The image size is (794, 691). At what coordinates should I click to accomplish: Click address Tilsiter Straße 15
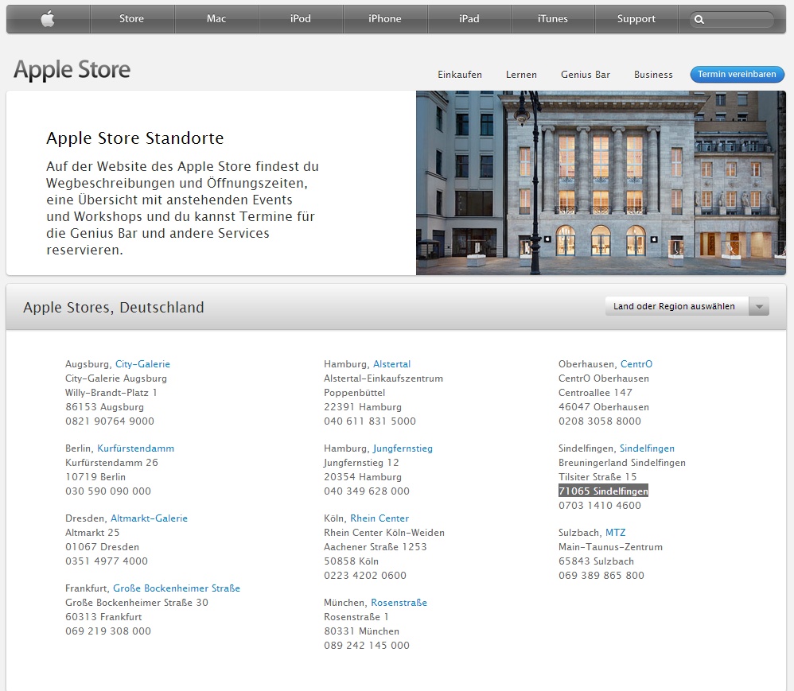click(x=597, y=477)
